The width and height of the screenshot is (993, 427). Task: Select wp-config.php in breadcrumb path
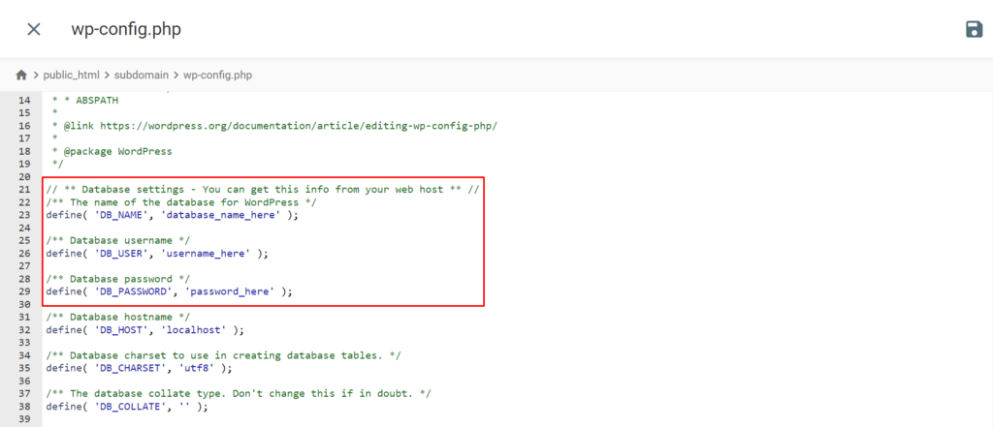click(x=218, y=75)
